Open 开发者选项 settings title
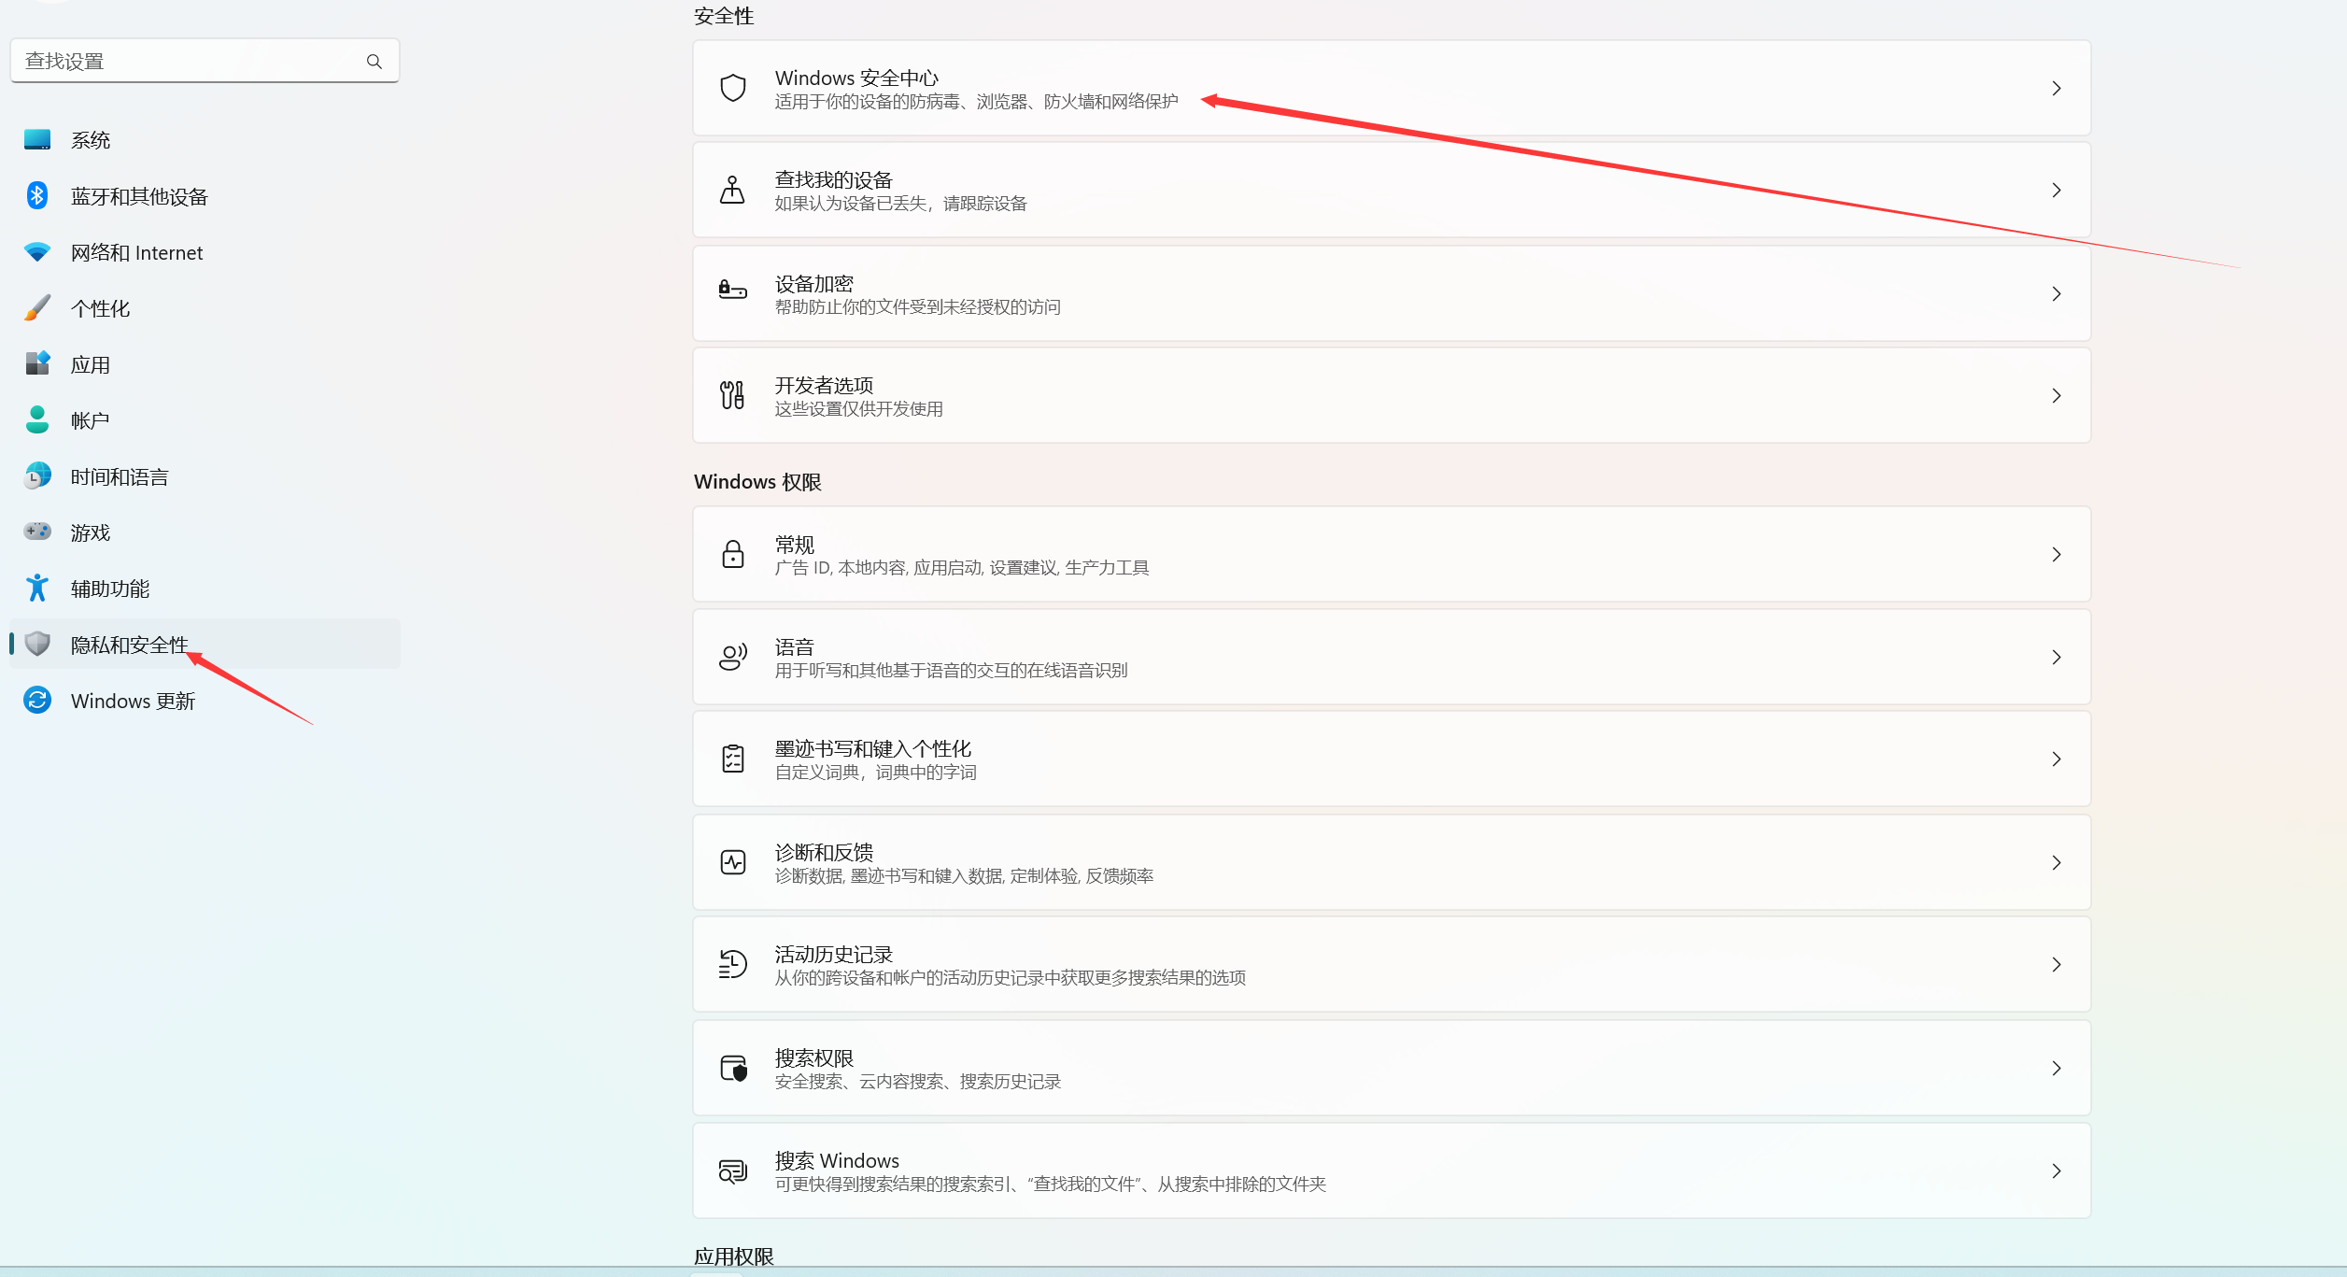The width and height of the screenshot is (2347, 1277). pos(824,385)
